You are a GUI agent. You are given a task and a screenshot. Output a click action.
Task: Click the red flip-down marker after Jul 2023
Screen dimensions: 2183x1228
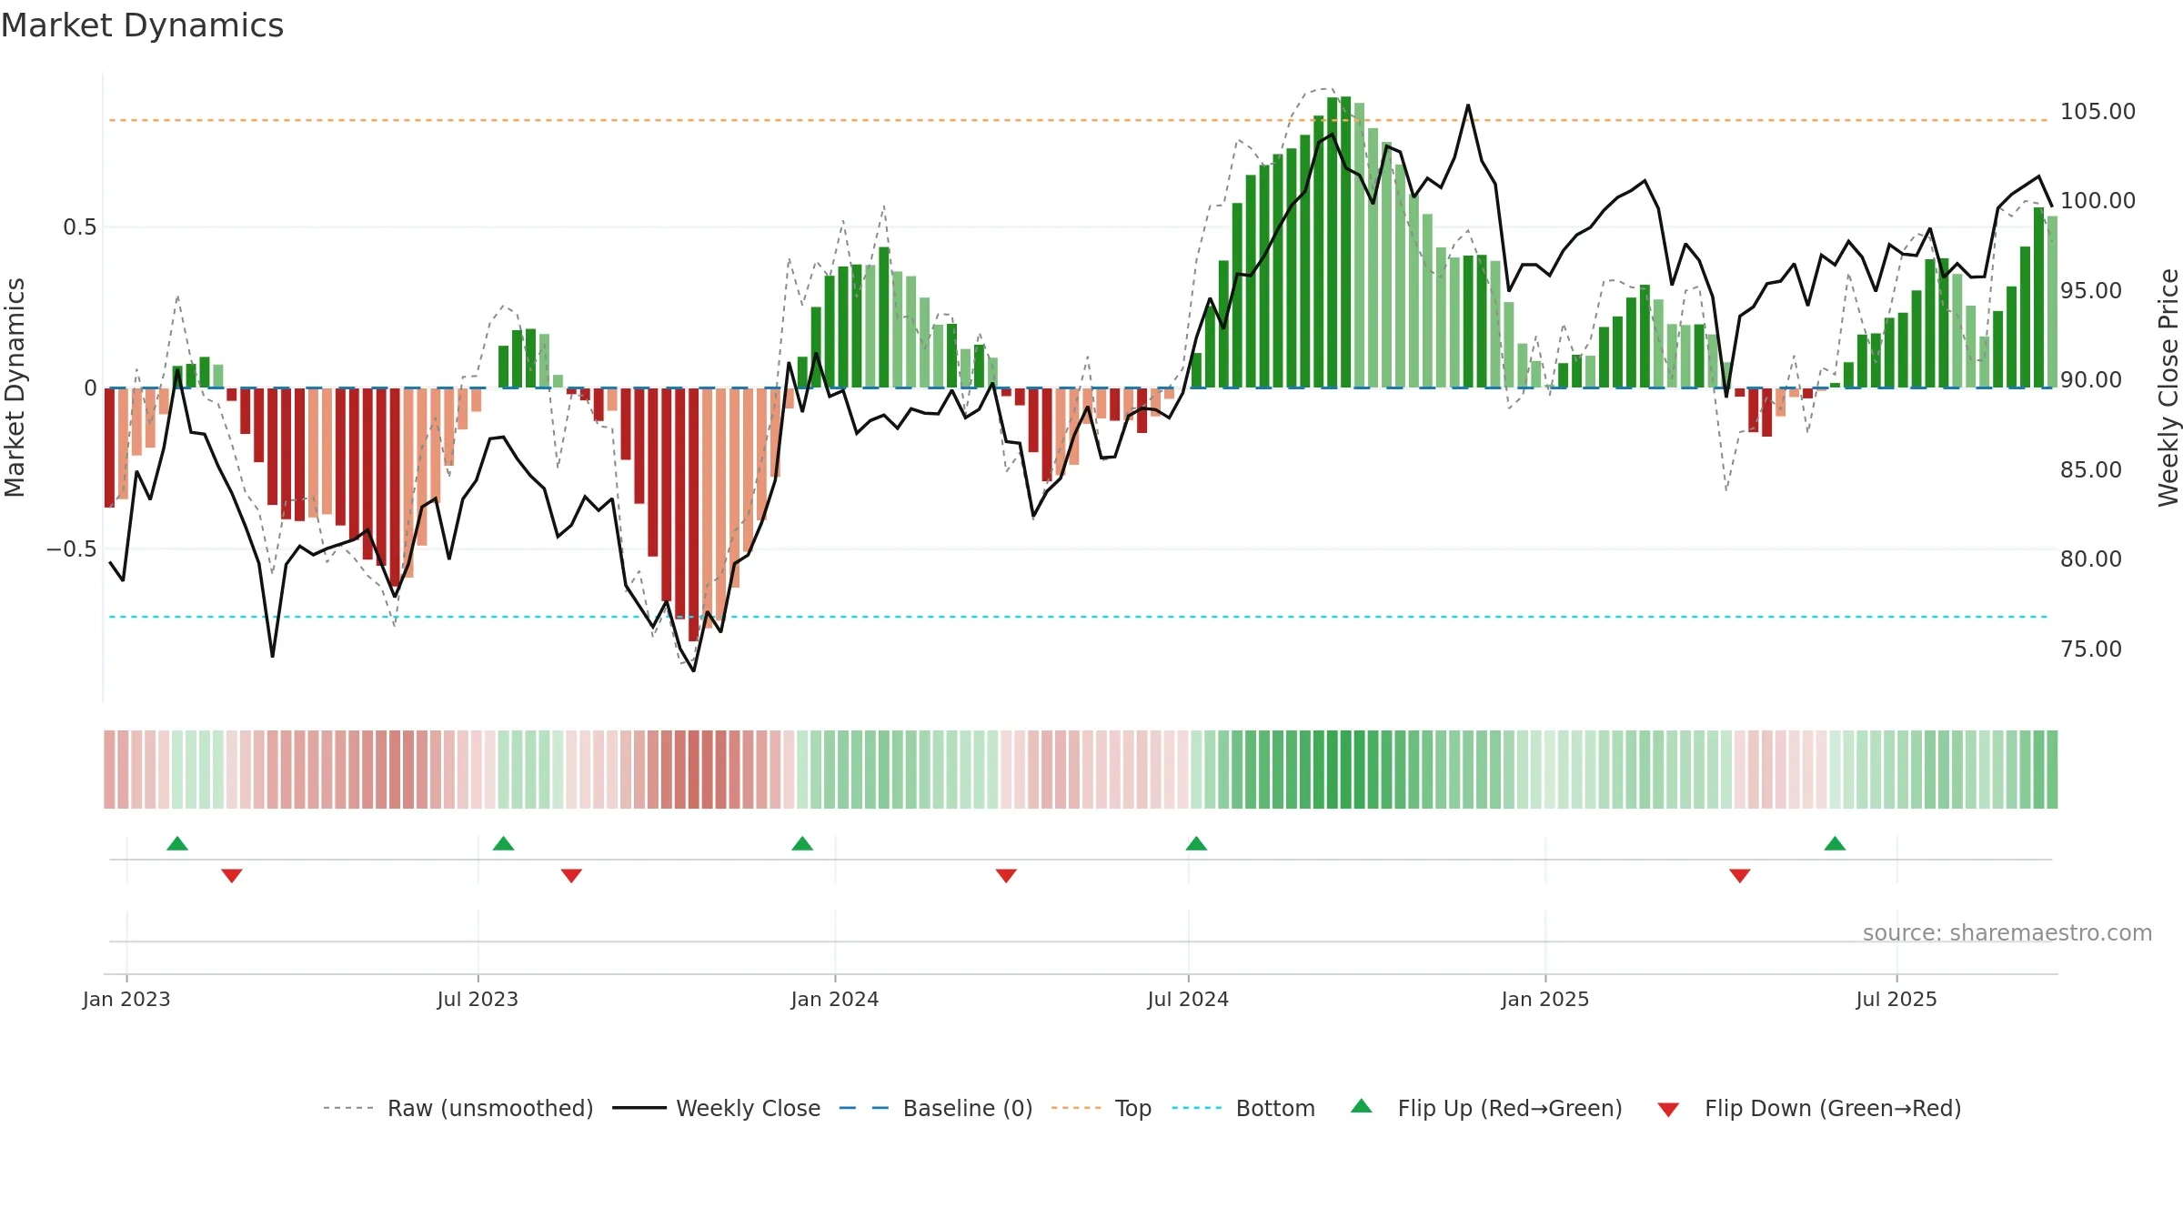coord(571,875)
